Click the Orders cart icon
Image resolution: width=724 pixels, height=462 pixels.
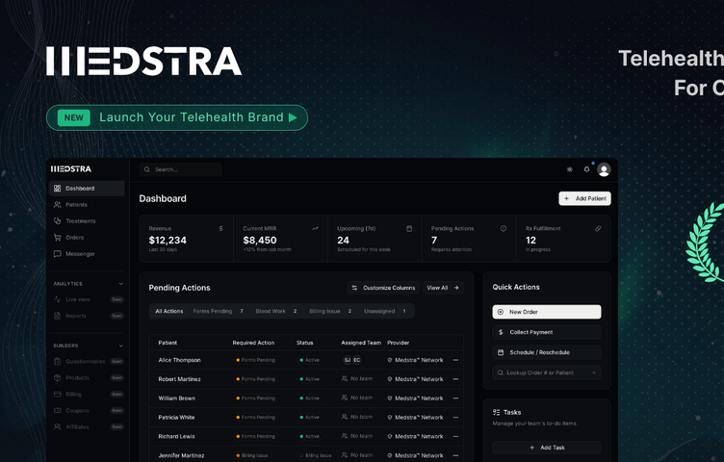[x=58, y=238]
